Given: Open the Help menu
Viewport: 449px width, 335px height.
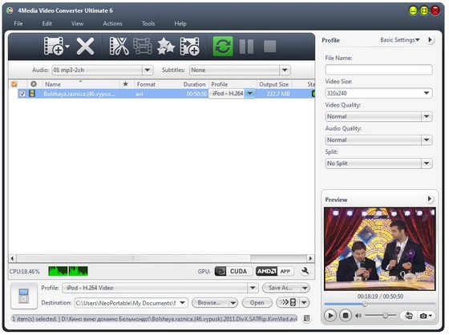Looking at the screenshot, I should coord(180,23).
